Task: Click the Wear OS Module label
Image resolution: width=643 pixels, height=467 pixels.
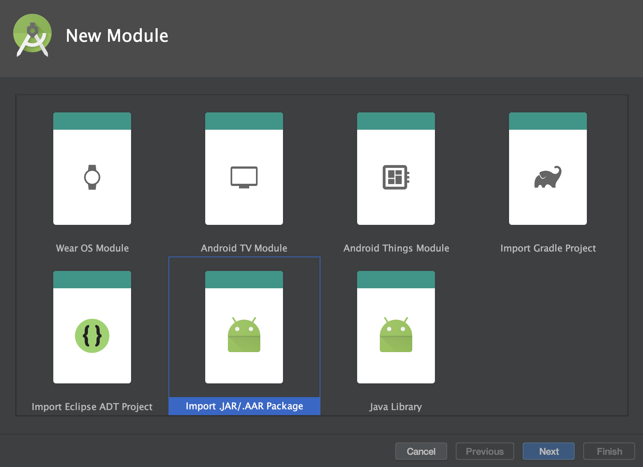Action: point(92,248)
